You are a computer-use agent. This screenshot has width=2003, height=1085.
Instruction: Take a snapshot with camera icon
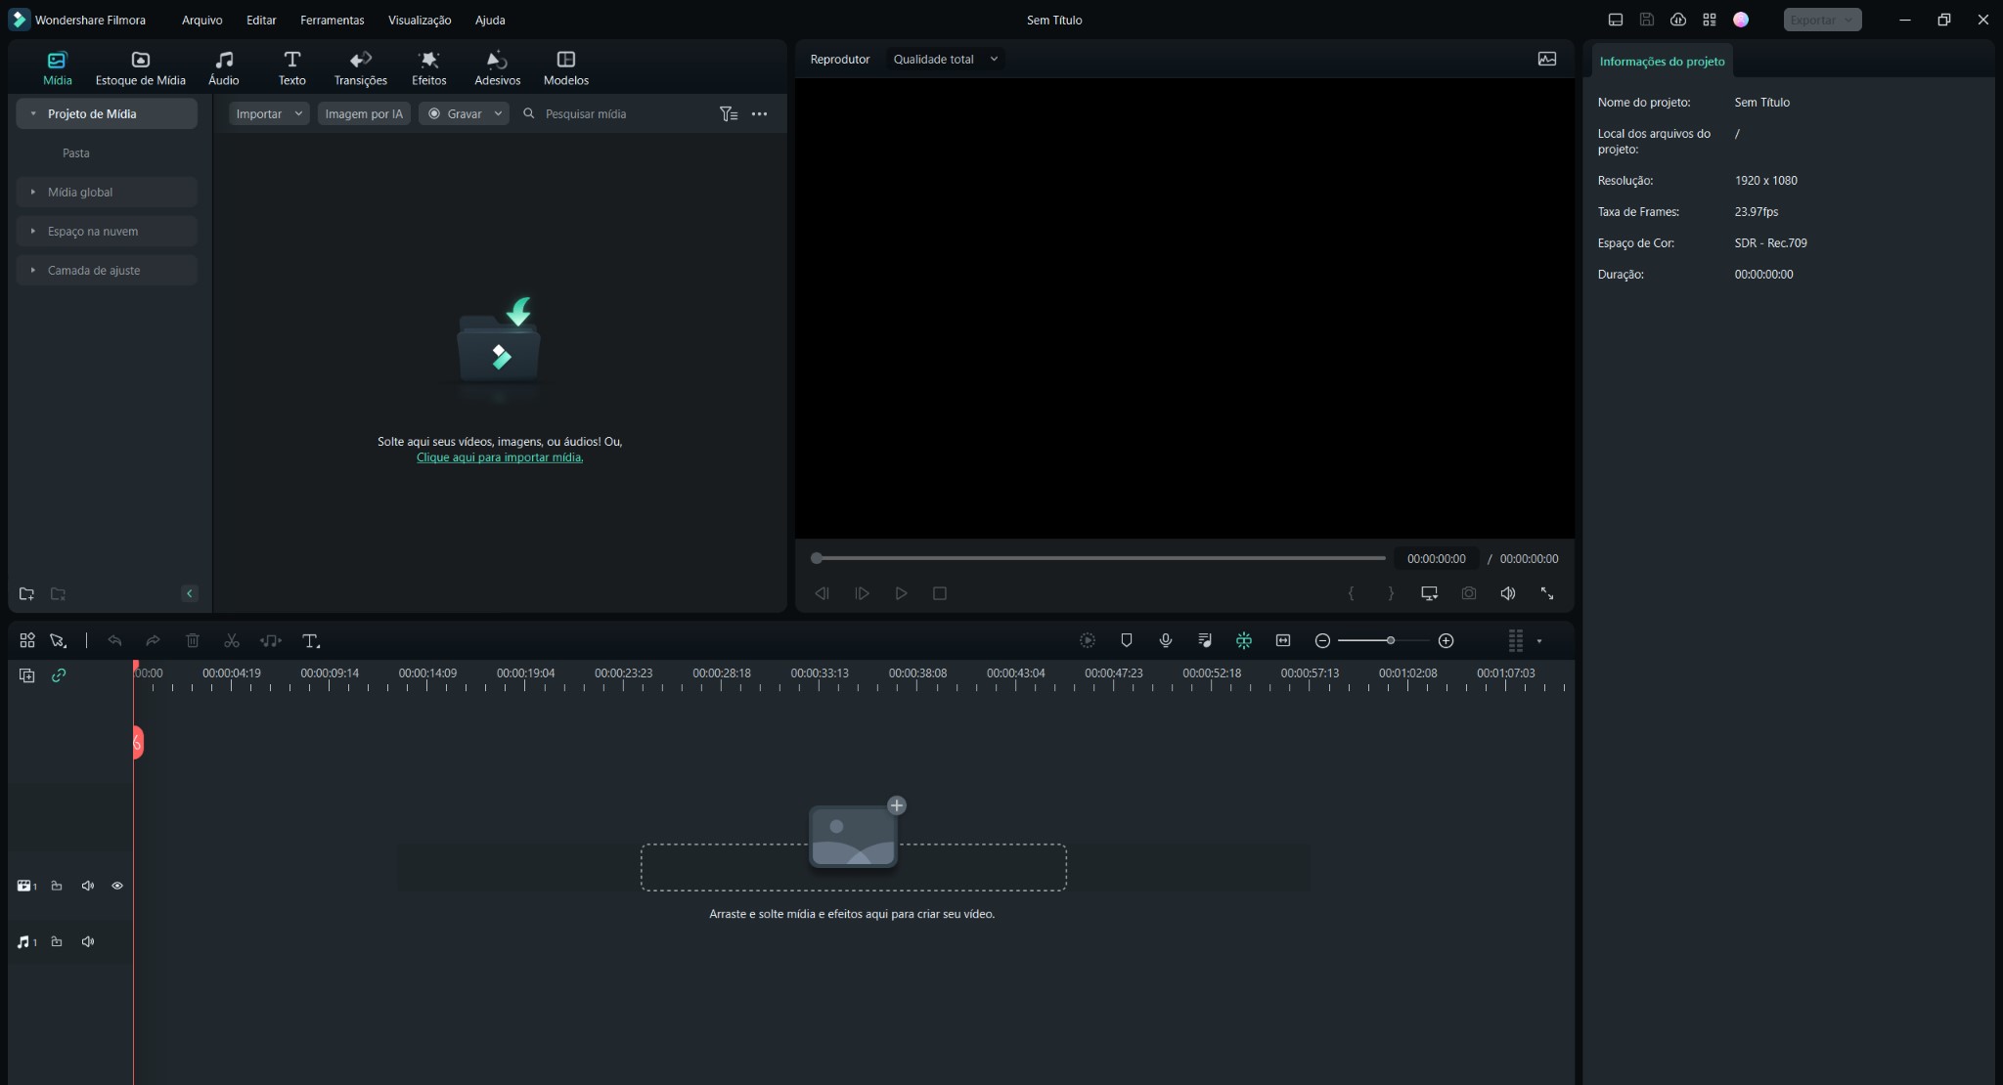point(1468,593)
